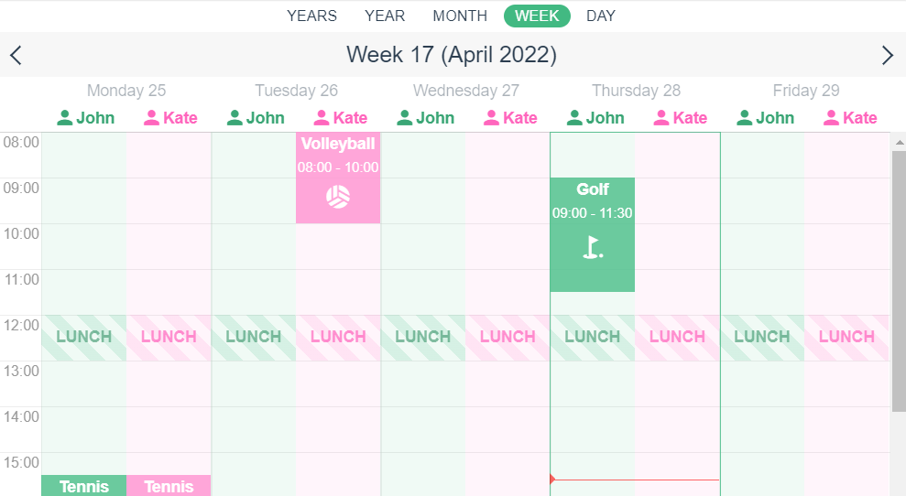Click the scrollbar up arrow
This screenshot has width=906, height=496.
point(899,142)
